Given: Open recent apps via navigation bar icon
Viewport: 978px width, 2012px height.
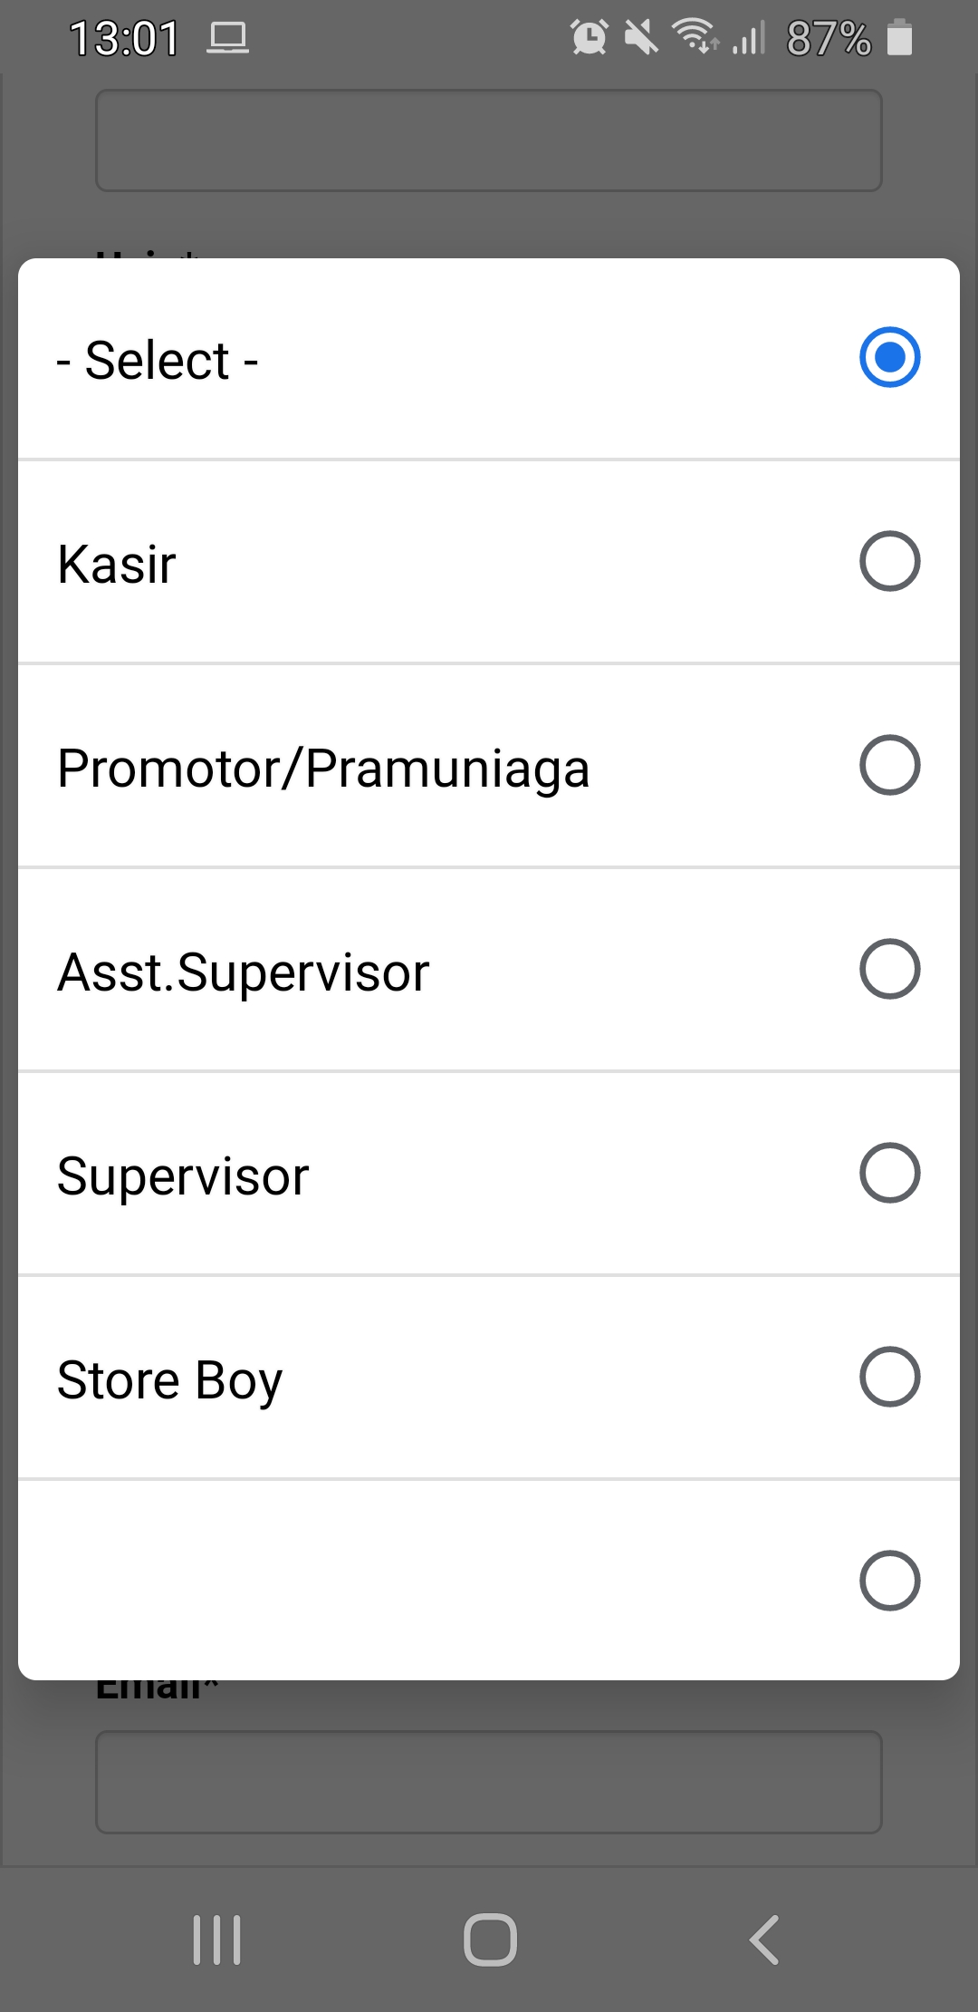Looking at the screenshot, I should [217, 1939].
